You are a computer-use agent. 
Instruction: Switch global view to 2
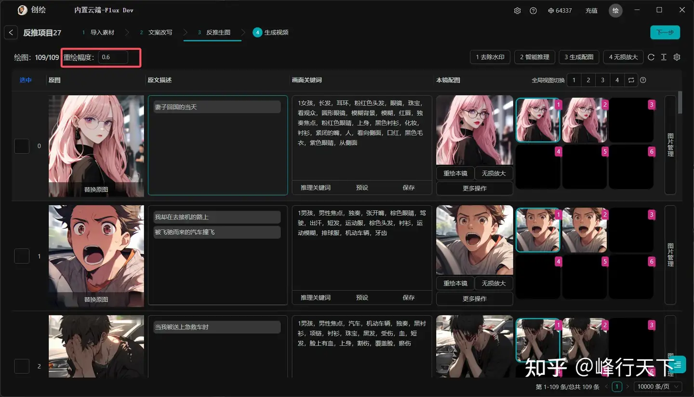tap(588, 80)
